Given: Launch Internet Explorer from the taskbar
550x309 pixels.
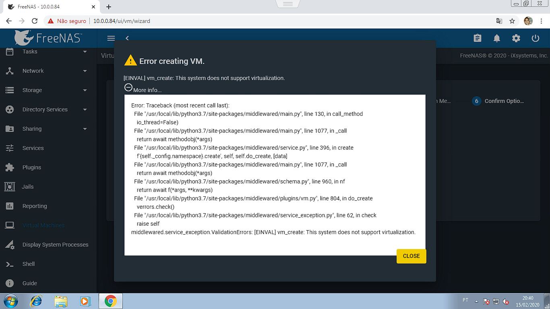Looking at the screenshot, I should point(37,301).
